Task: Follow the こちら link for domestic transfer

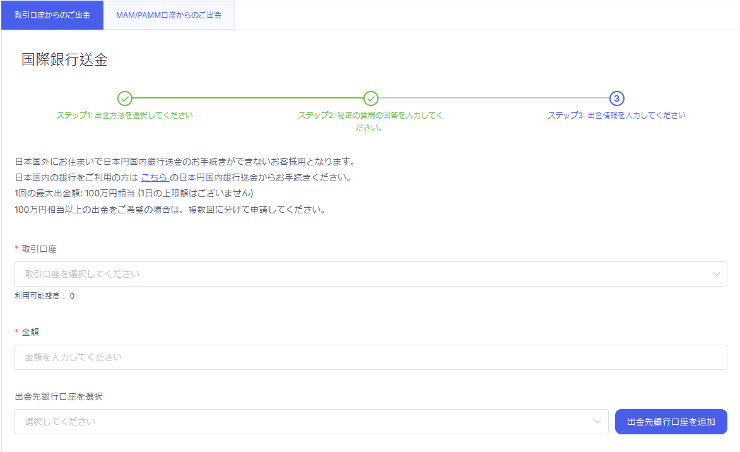Action: [x=154, y=177]
